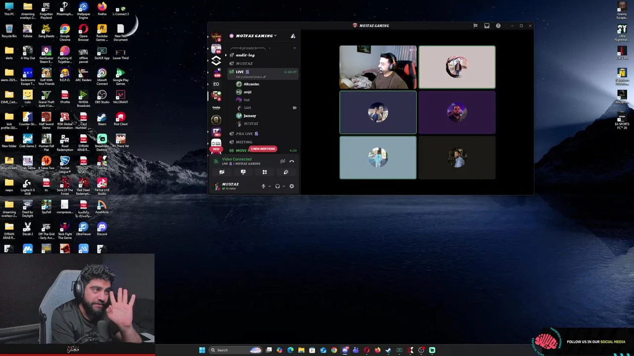Open File Explorer from taskbar
634x356 pixels.
pyautogui.click(x=301, y=350)
